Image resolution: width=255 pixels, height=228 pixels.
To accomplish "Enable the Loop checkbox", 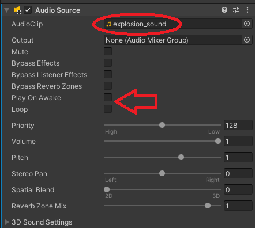I will pyautogui.click(x=108, y=109).
